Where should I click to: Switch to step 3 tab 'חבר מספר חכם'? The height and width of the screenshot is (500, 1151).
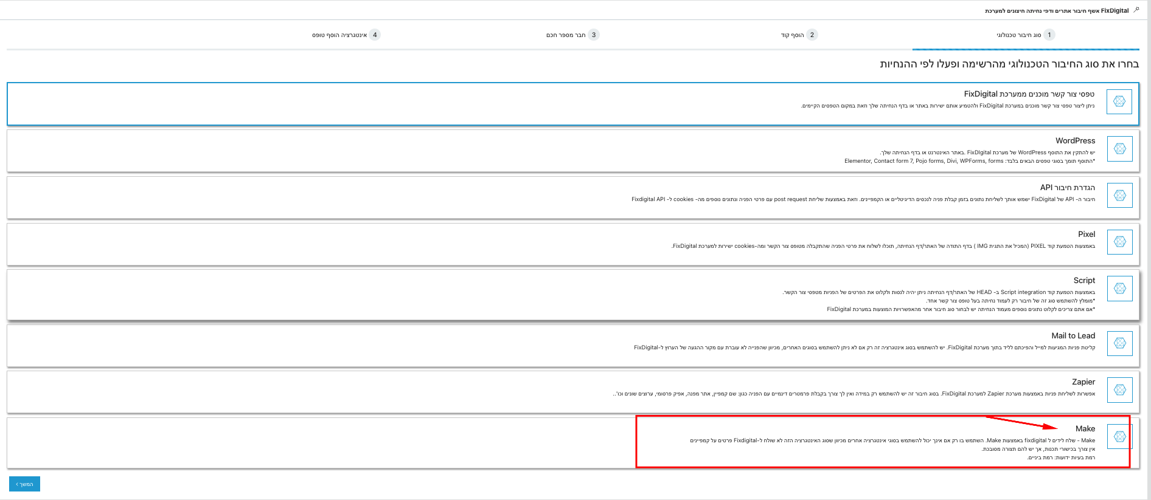point(572,35)
